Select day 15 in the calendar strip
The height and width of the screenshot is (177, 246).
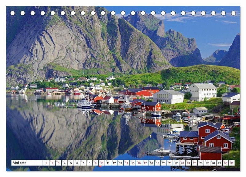click(x=133, y=163)
